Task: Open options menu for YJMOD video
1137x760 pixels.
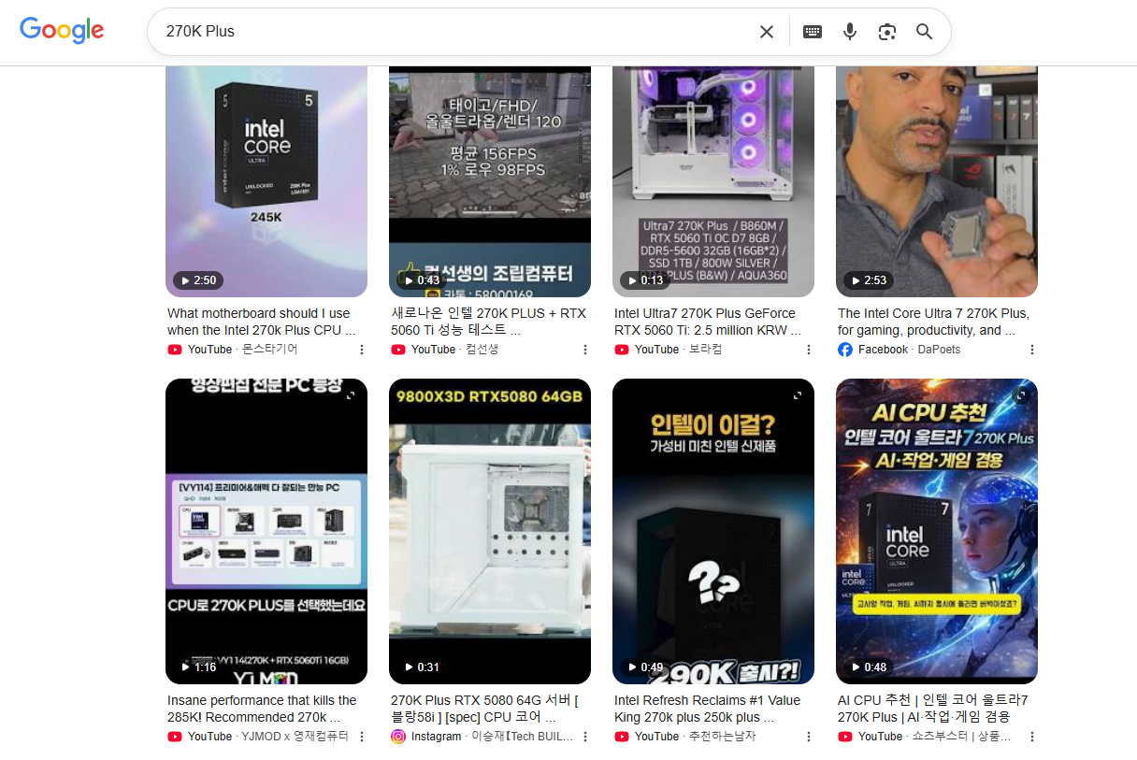Action: coord(362,737)
